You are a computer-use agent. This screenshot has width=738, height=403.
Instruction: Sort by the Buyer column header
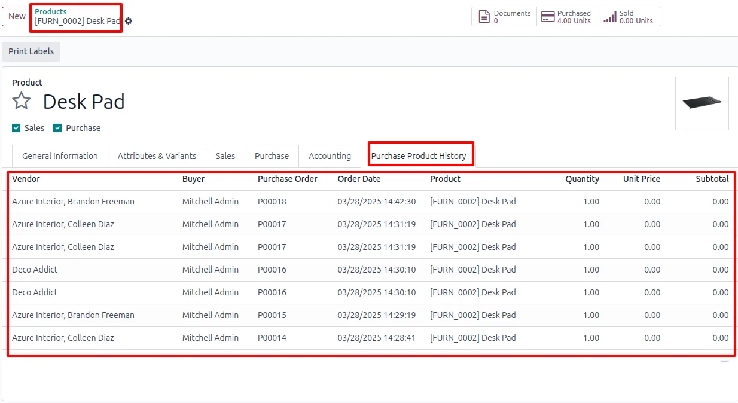tap(193, 179)
